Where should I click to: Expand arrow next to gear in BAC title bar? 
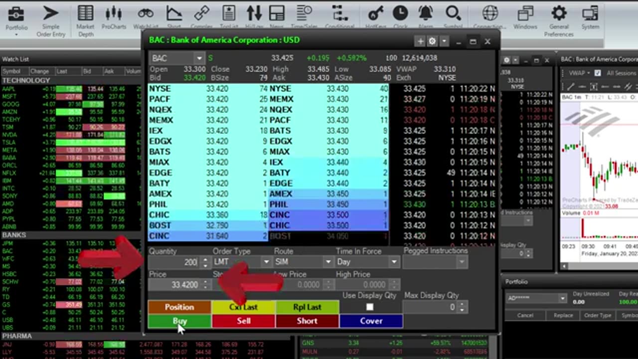(444, 41)
